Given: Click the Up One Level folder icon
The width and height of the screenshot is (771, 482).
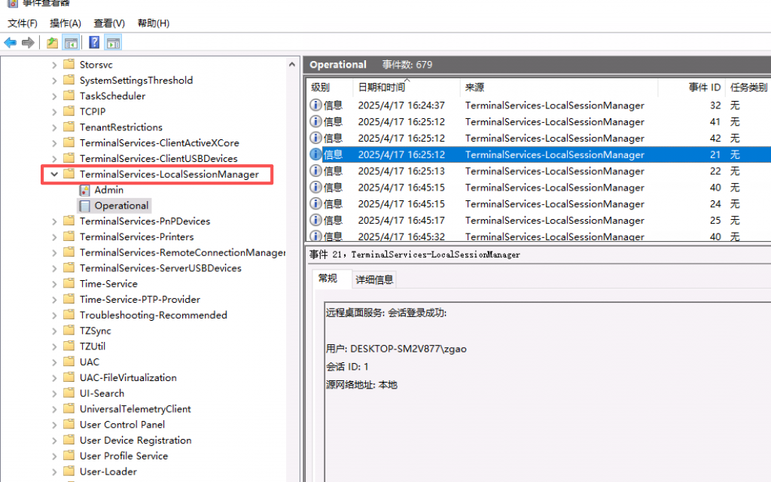Looking at the screenshot, I should pyautogui.click(x=52, y=42).
